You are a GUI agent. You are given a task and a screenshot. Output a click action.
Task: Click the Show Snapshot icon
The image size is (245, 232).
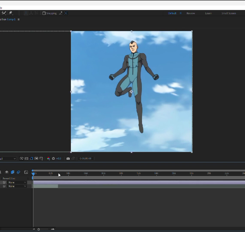pos(73,158)
